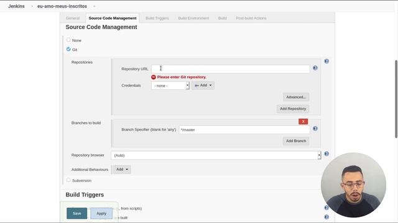Image resolution: width=398 pixels, height=223 pixels.
Task: Delete branch with the red X button
Action: (303, 121)
